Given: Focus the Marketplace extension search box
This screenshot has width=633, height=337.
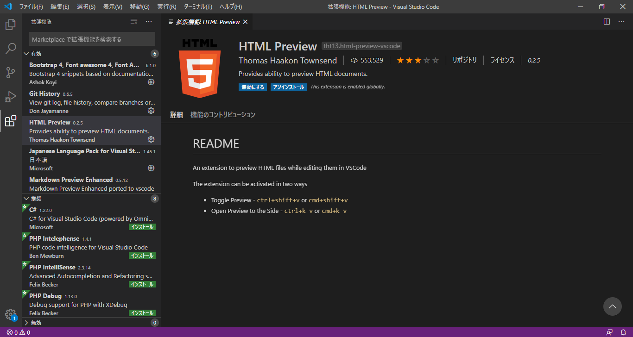Looking at the screenshot, I should tap(92, 39).
